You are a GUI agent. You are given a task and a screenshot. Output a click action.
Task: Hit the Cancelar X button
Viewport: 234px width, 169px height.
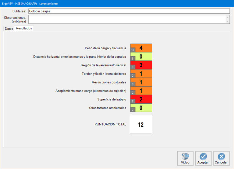[221, 158]
